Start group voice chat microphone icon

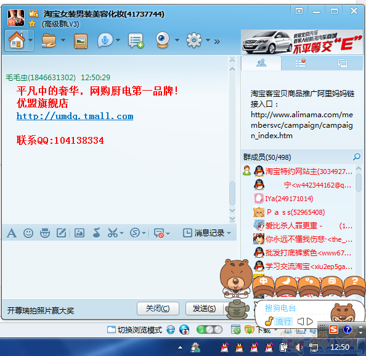click(105, 41)
